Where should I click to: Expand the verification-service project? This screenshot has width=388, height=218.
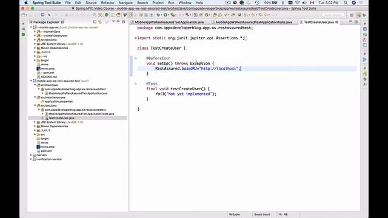click(31, 159)
